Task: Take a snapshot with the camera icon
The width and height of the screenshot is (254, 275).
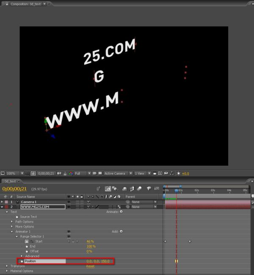Action: (x=59, y=173)
